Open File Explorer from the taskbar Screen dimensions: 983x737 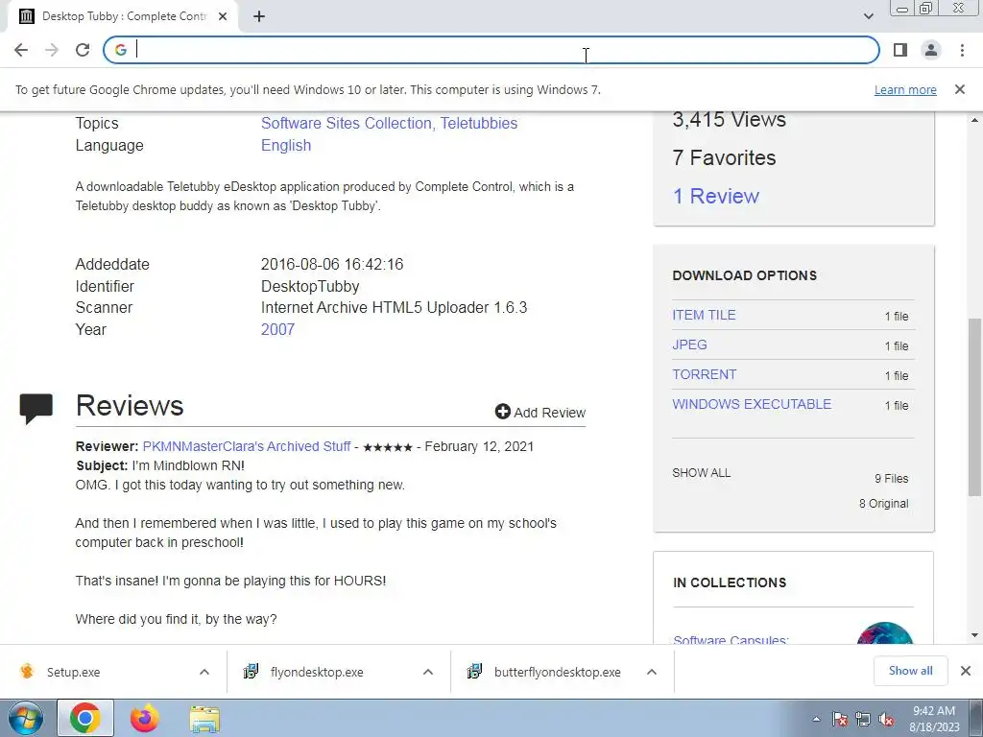pos(204,718)
